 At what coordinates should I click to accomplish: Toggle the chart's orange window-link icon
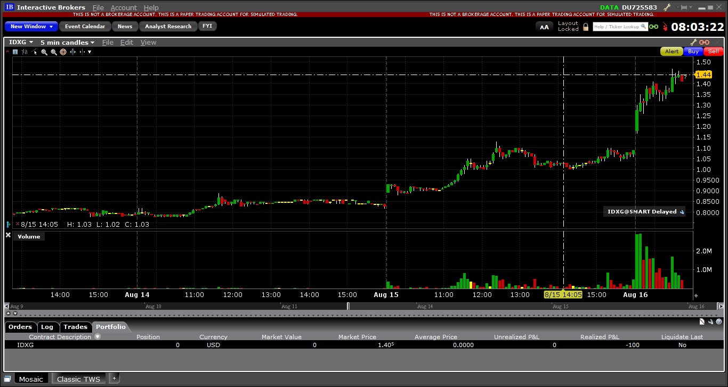pyautogui.click(x=705, y=42)
